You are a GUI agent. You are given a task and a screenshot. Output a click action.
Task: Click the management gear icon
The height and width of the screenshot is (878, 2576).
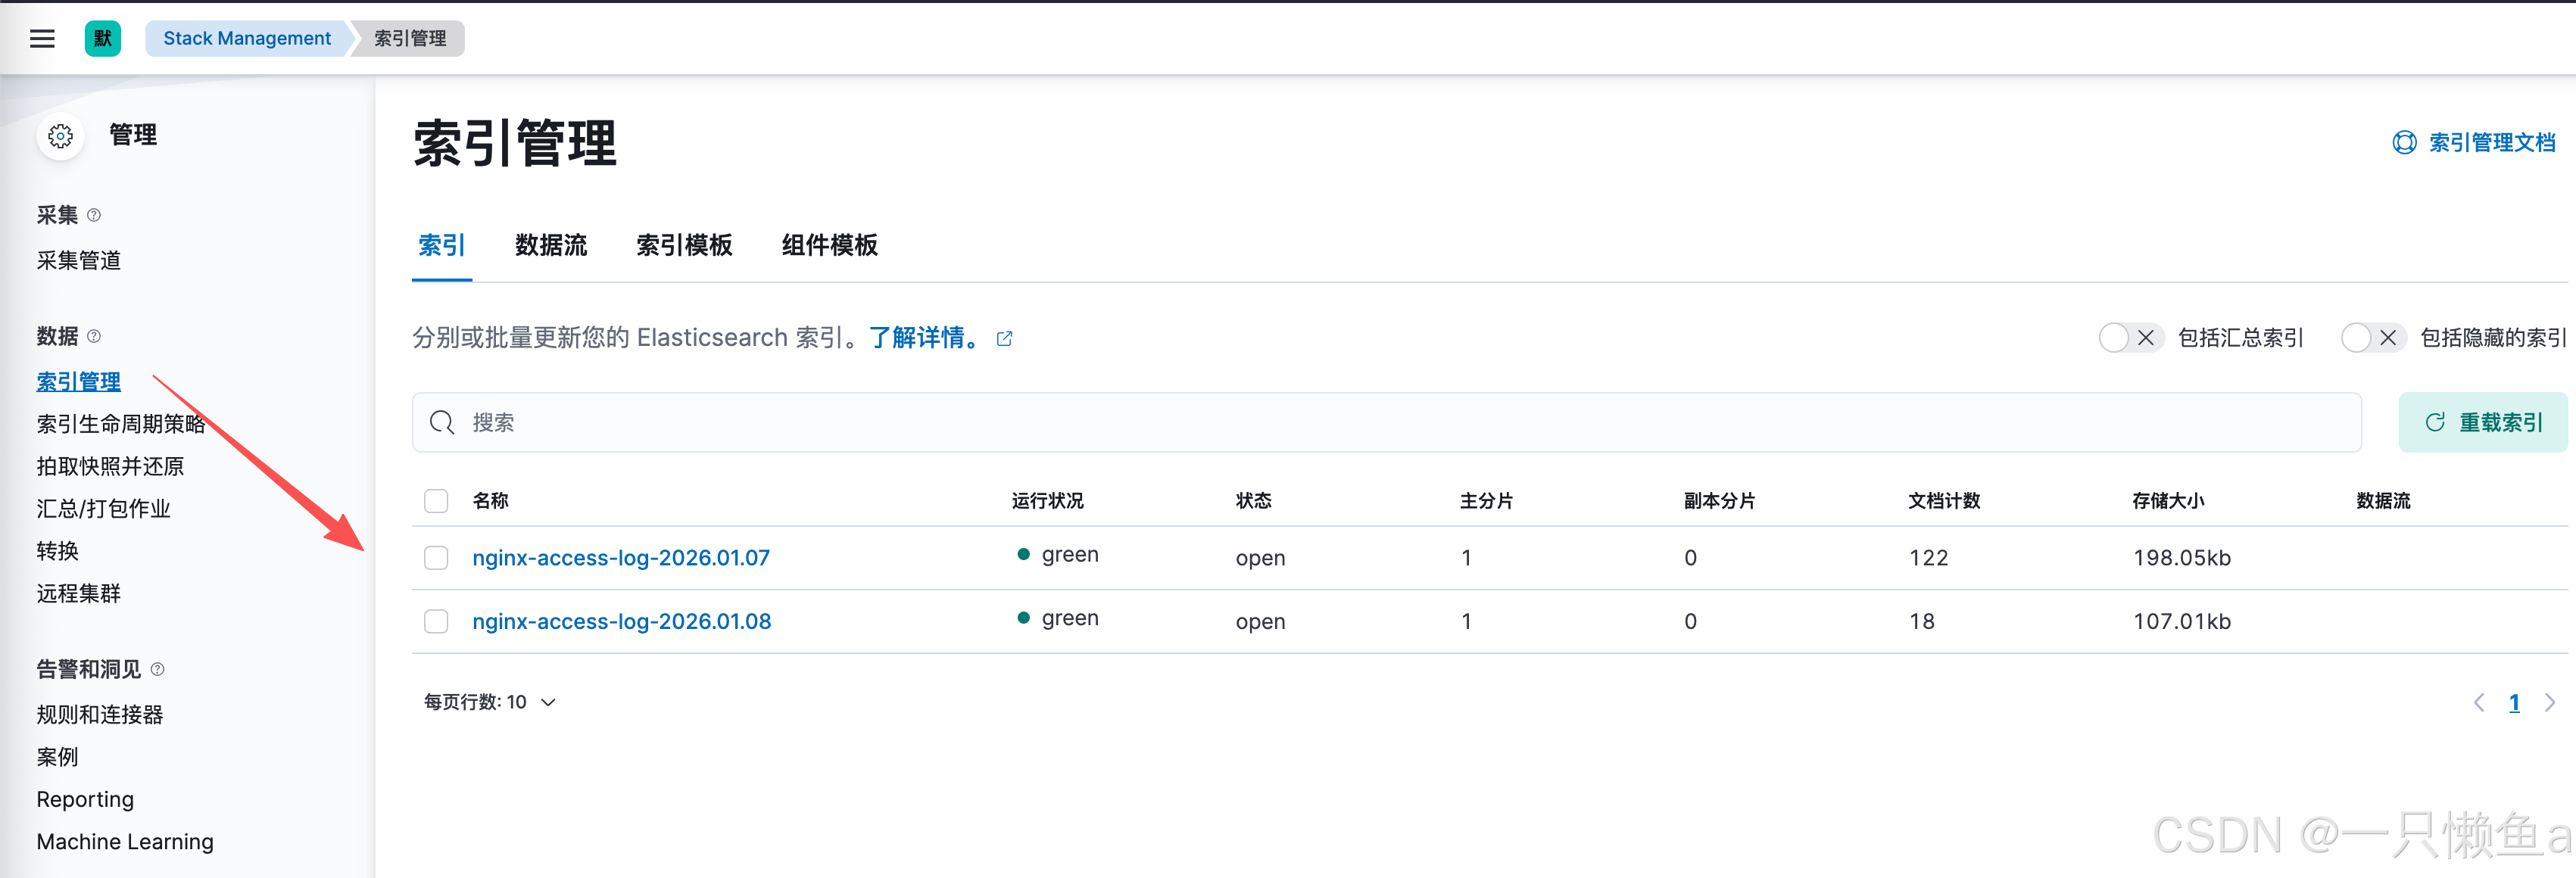tap(61, 136)
